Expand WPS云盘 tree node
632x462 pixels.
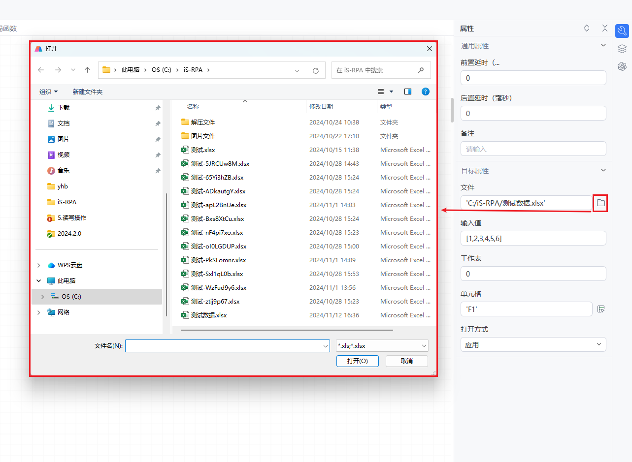tap(39, 265)
